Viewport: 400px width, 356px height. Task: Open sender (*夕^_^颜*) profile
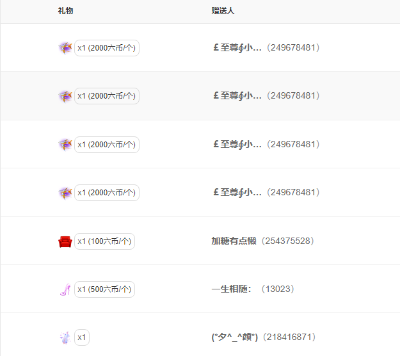click(x=235, y=337)
